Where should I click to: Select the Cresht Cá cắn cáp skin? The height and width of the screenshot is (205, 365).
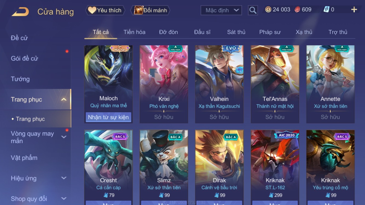(x=108, y=167)
